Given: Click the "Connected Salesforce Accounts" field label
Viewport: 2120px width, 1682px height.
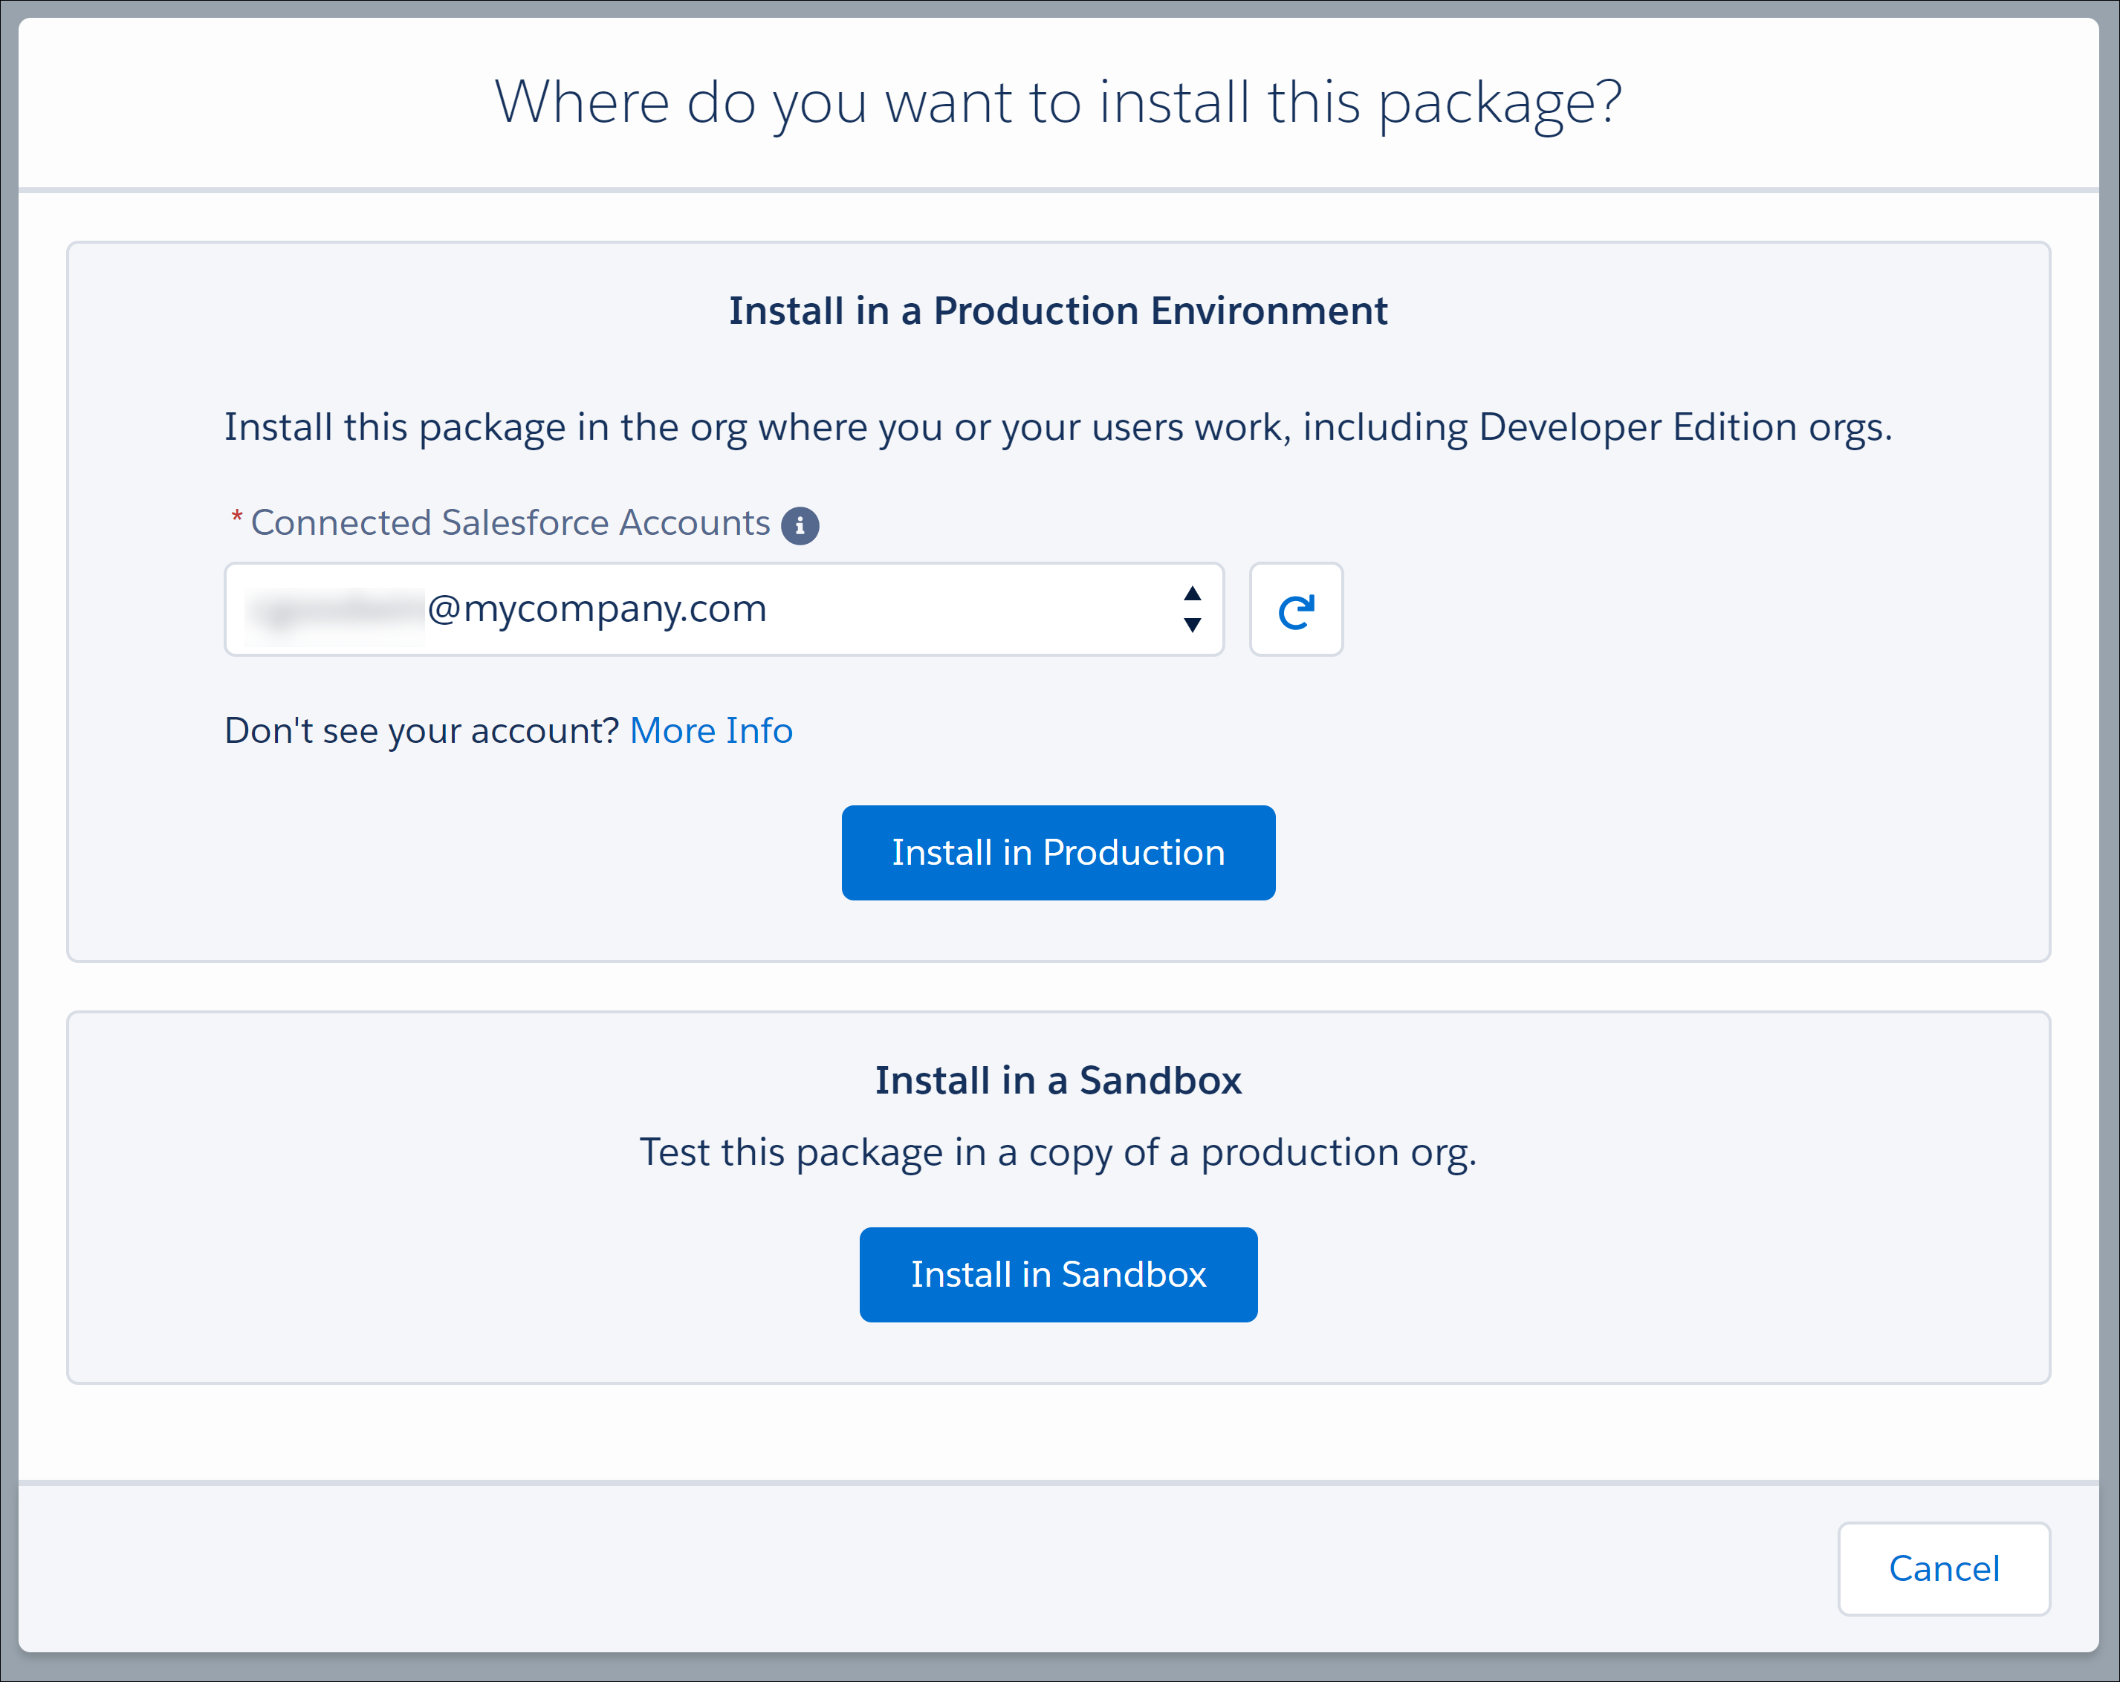Looking at the screenshot, I should 510,523.
